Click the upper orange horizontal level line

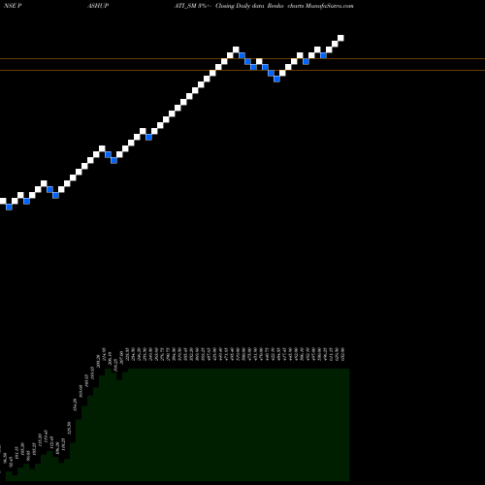[242, 58]
